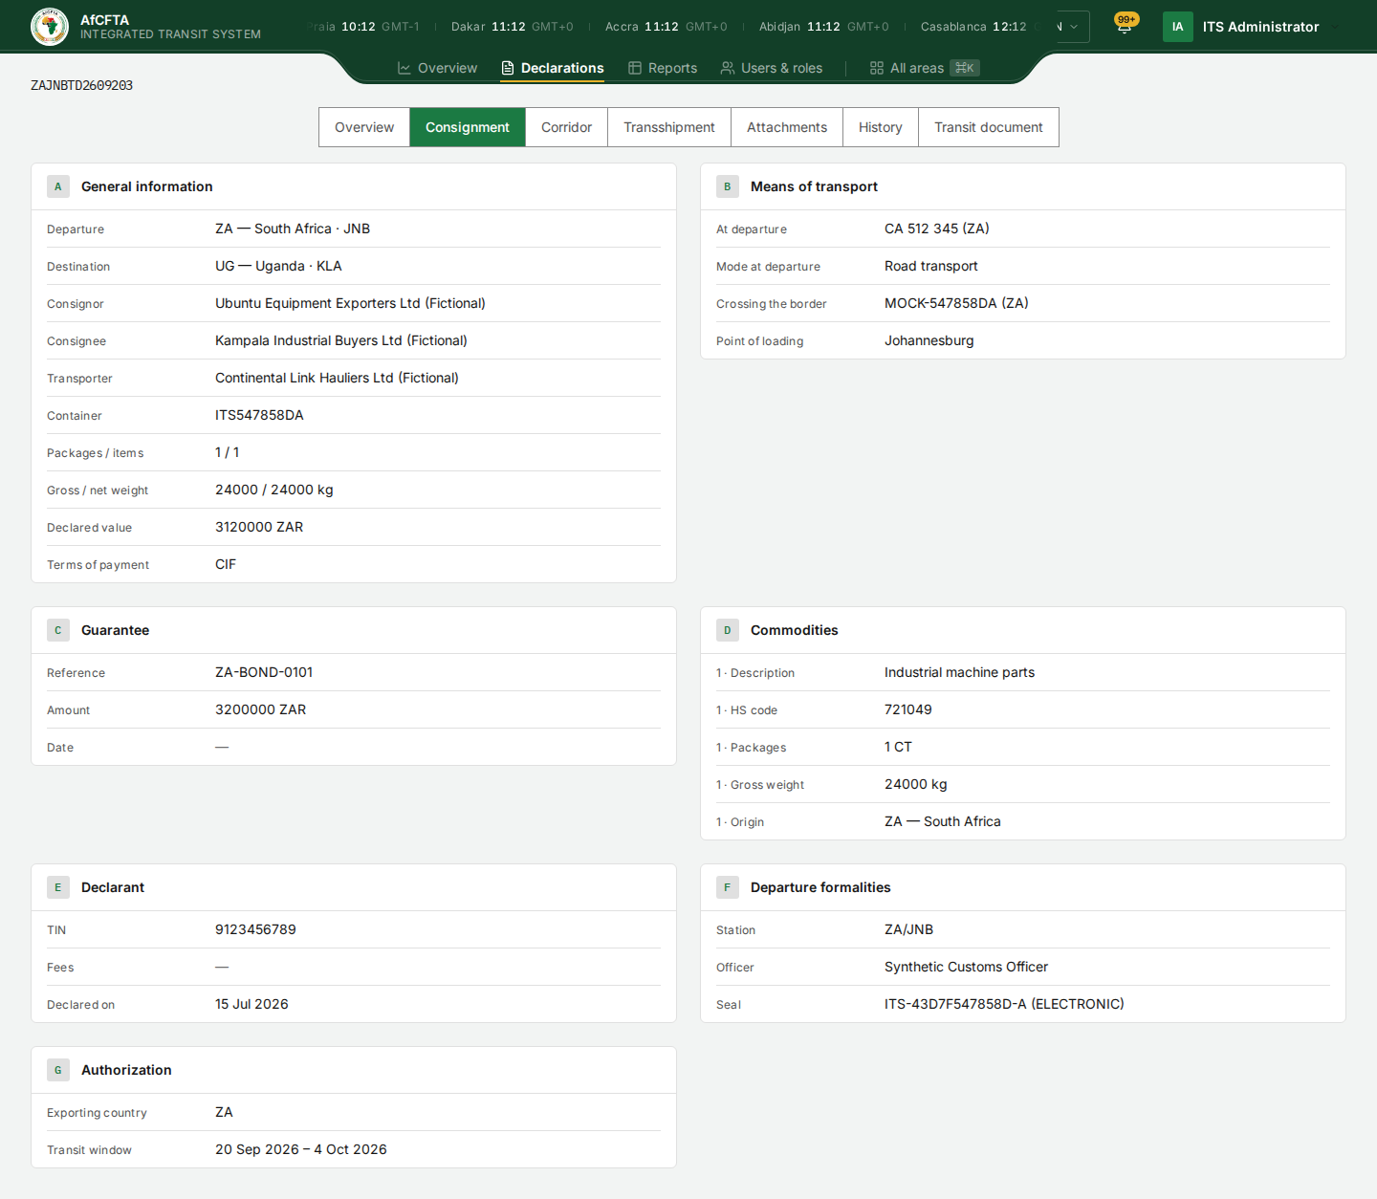This screenshot has width=1377, height=1199.
Task: Click point of loading Johannesburg
Action: (929, 340)
